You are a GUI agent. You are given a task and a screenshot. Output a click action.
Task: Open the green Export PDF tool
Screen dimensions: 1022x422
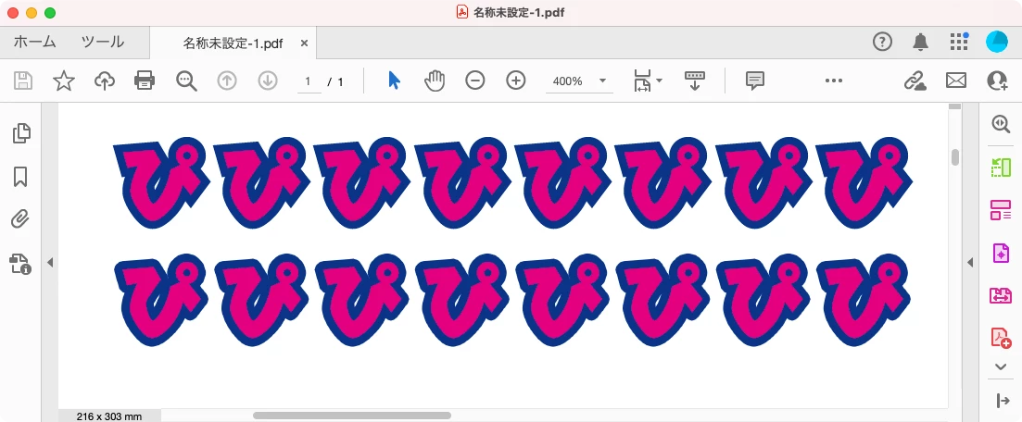click(x=1001, y=168)
